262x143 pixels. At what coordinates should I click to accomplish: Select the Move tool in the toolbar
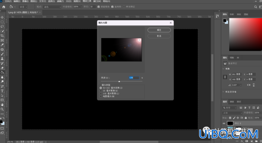pos(2,17)
